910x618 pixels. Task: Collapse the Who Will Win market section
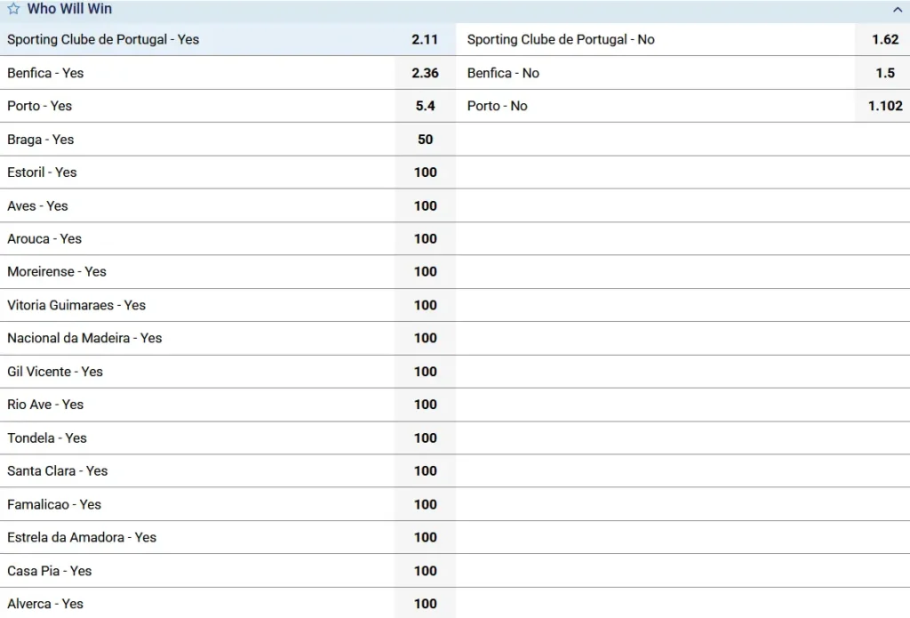coord(897,10)
